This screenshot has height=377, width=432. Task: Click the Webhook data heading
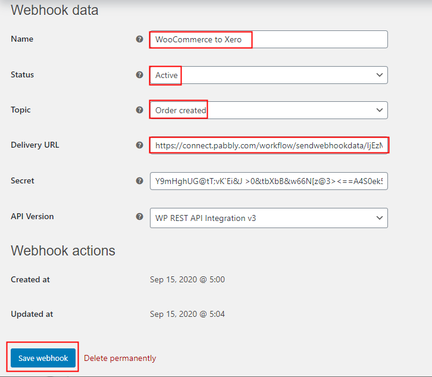click(x=55, y=10)
